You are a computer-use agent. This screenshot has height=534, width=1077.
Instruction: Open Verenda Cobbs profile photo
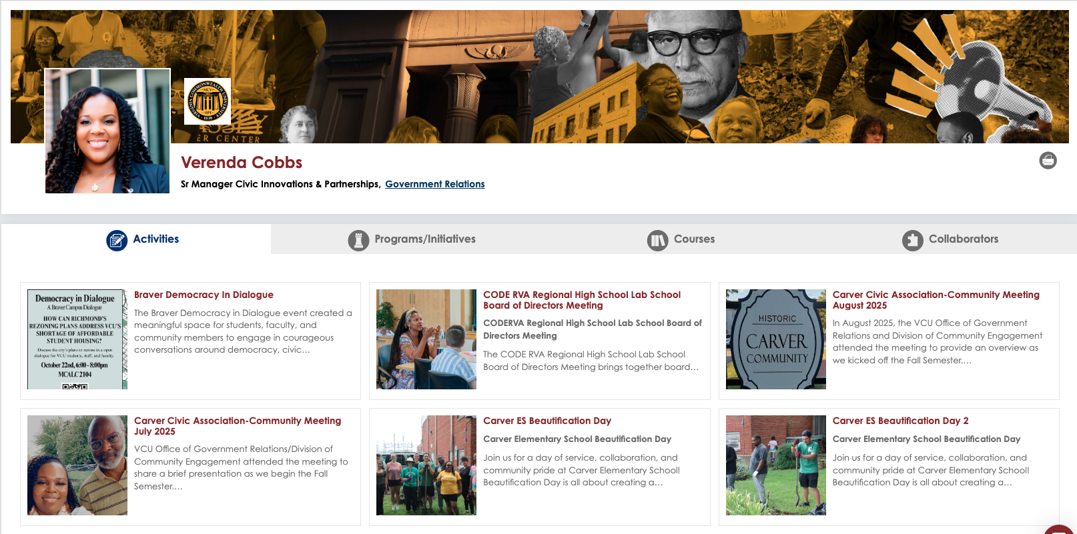coord(107,131)
